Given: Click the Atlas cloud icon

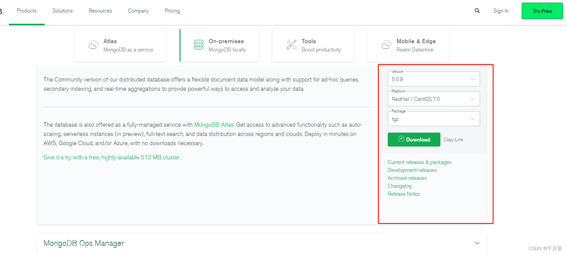Looking at the screenshot, I should point(94,45).
